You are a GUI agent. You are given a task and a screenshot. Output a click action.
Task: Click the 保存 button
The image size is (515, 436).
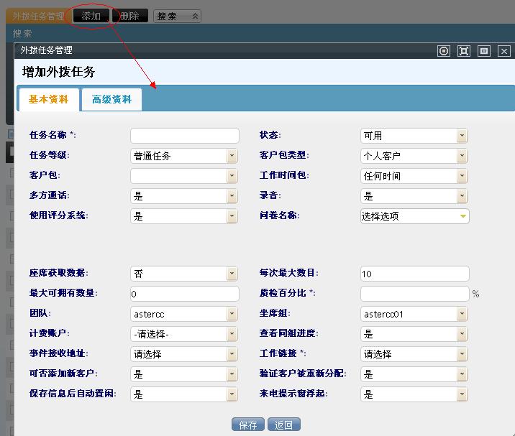(247, 425)
